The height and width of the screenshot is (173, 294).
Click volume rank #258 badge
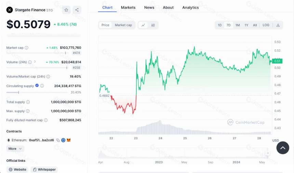tap(77, 67)
